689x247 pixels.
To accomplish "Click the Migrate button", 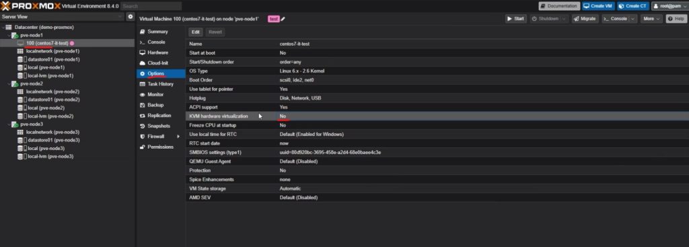I will click(585, 19).
